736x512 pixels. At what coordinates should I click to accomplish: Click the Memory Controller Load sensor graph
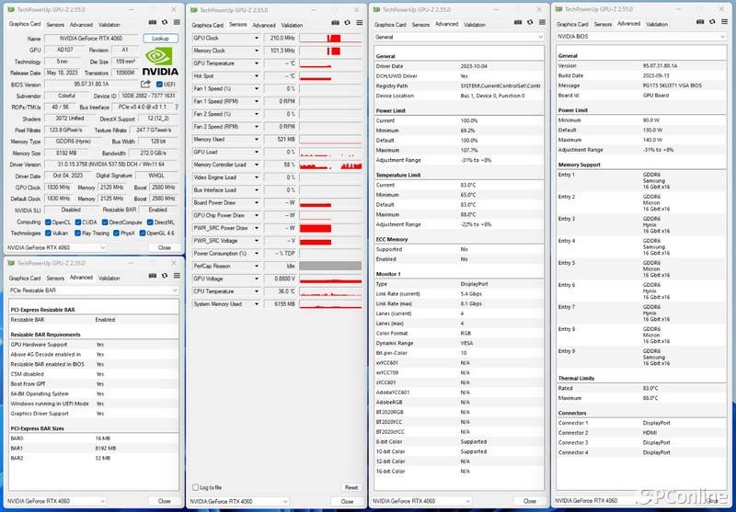330,165
